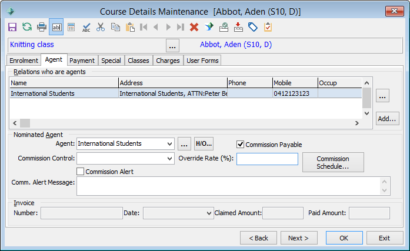Open the Payment tab
The height and width of the screenshot is (251, 410).
82,61
